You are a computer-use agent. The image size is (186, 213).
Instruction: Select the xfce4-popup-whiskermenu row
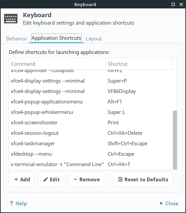coord(91,112)
